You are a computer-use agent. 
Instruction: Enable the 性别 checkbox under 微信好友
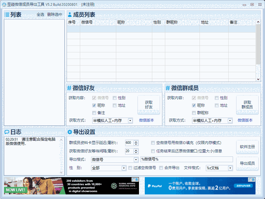point(115,98)
